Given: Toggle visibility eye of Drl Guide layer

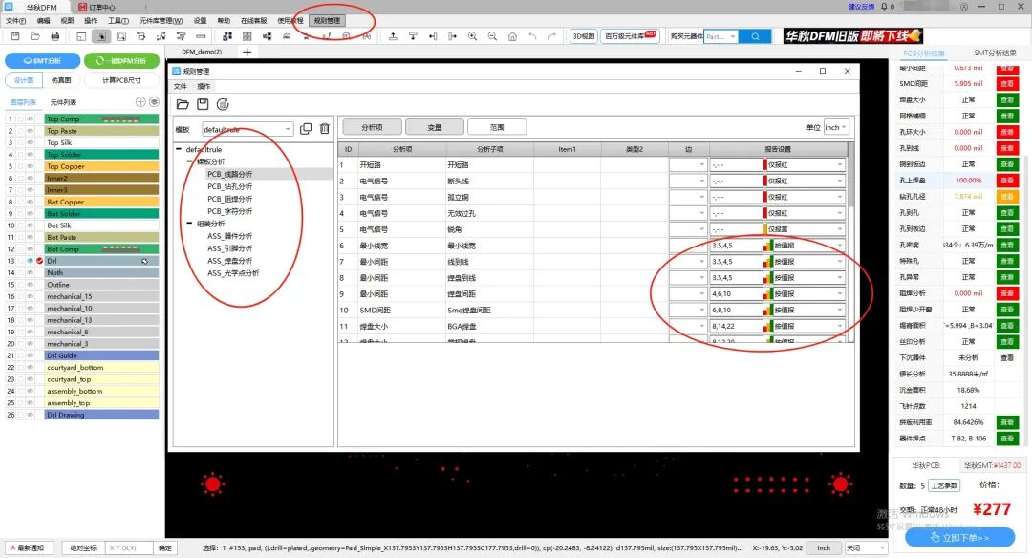Looking at the screenshot, I should click(30, 356).
